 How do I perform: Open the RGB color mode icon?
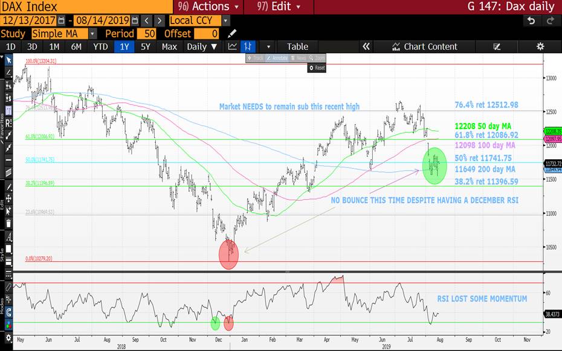tap(8, 325)
